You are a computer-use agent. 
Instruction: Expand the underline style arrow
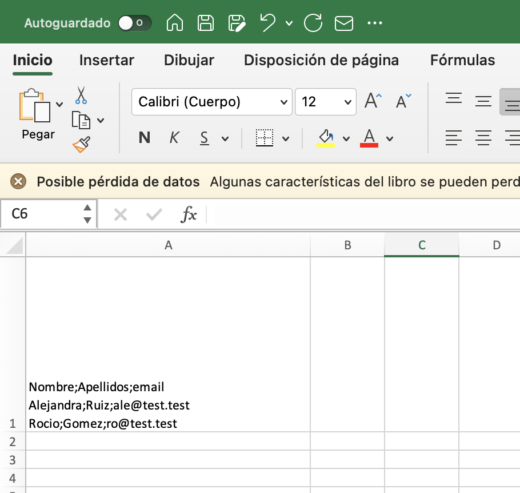[x=225, y=138]
